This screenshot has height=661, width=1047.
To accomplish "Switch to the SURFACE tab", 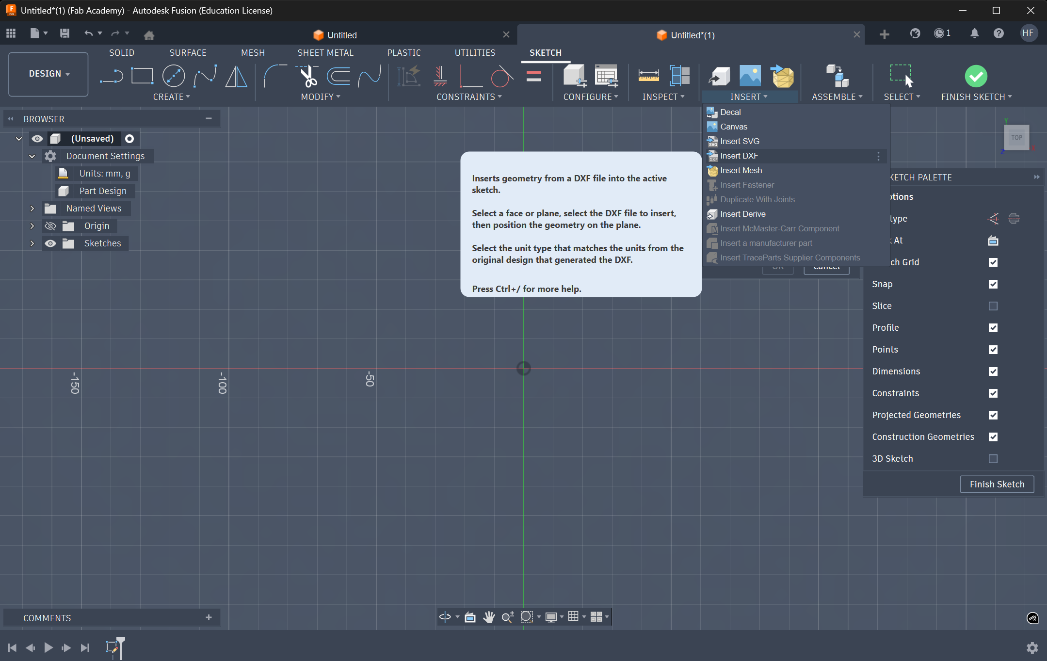I will pos(188,52).
